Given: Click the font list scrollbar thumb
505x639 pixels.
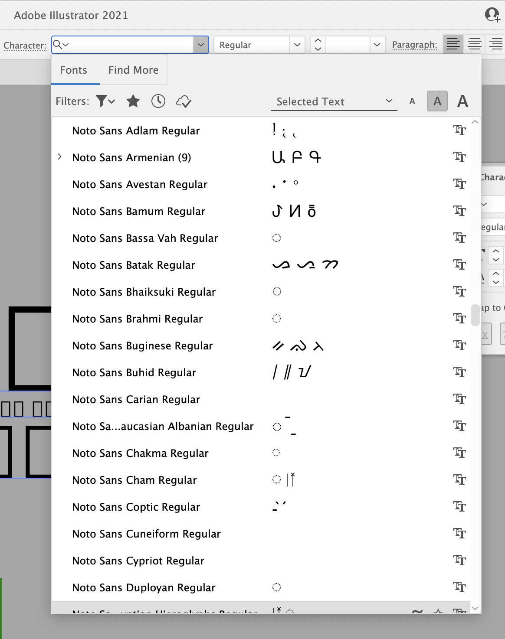Looking at the screenshot, I should point(475,315).
